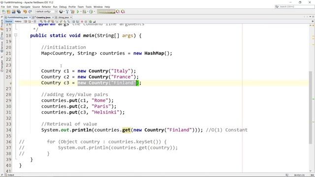Click the highlighted get method at line 34
Viewport: 315px width, 177px height.
(126, 130)
